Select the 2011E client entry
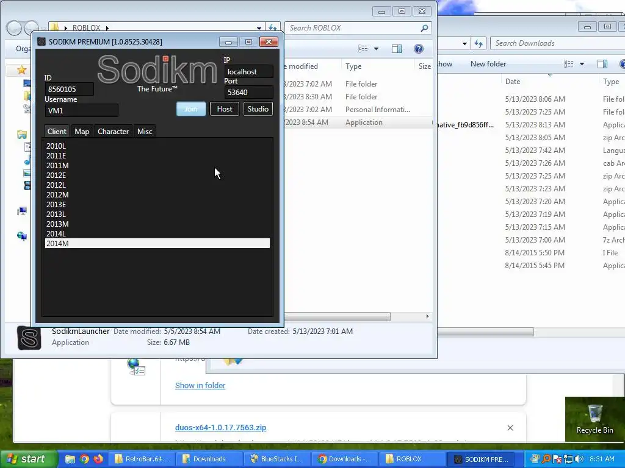 157,155
